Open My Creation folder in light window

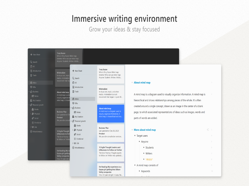pyautogui.click(x=78, y=117)
